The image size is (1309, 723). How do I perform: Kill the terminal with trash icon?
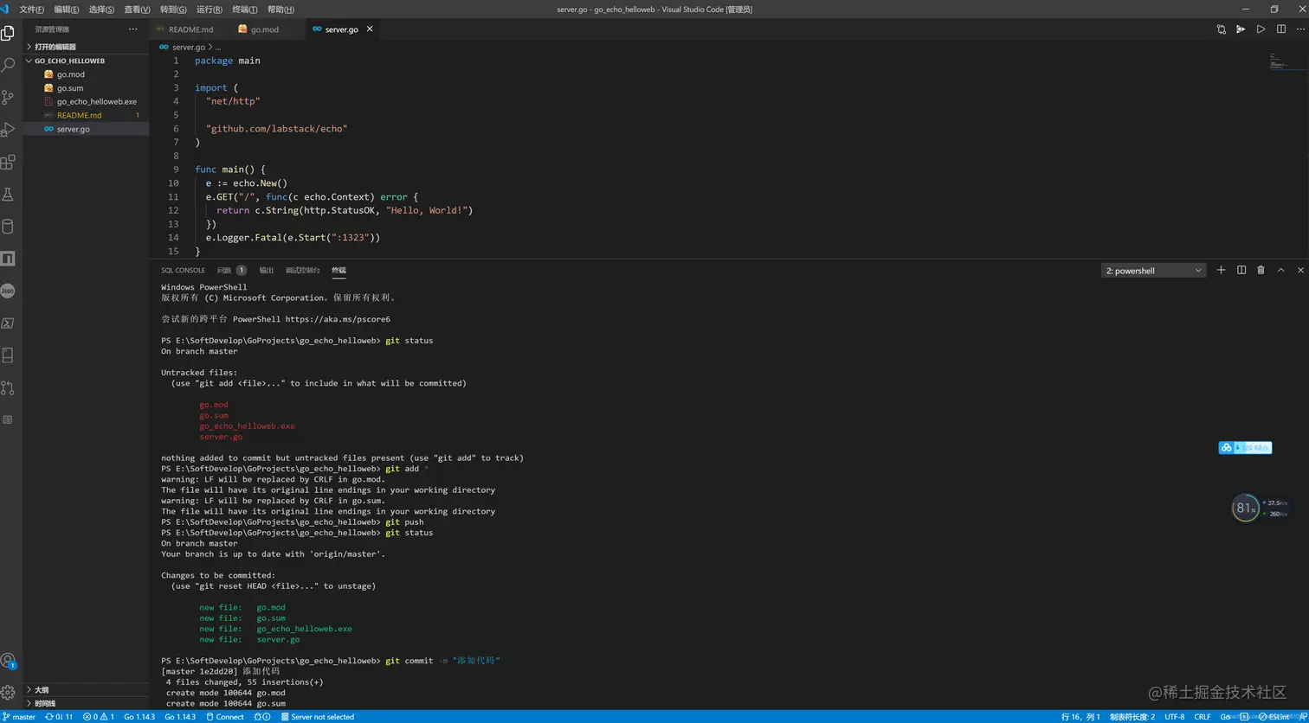point(1261,270)
